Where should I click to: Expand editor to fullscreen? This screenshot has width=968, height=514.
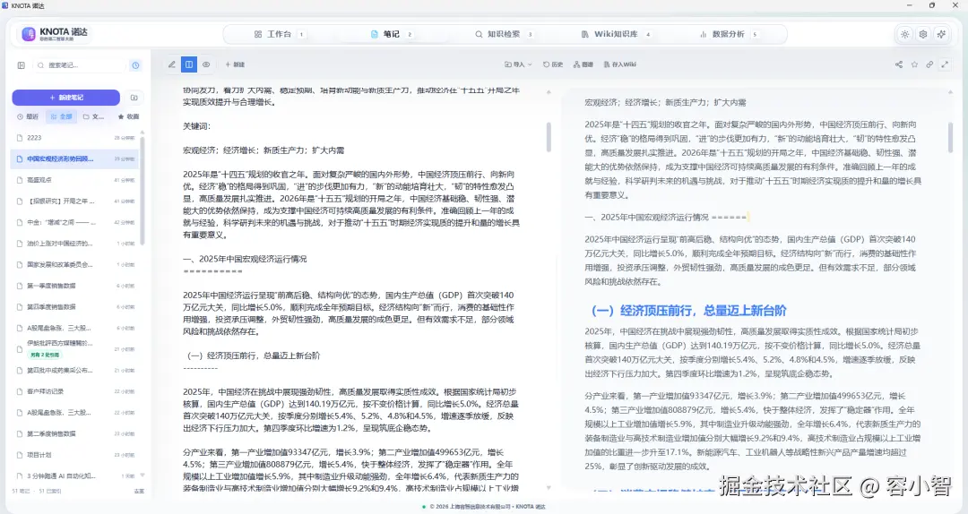[x=945, y=64]
